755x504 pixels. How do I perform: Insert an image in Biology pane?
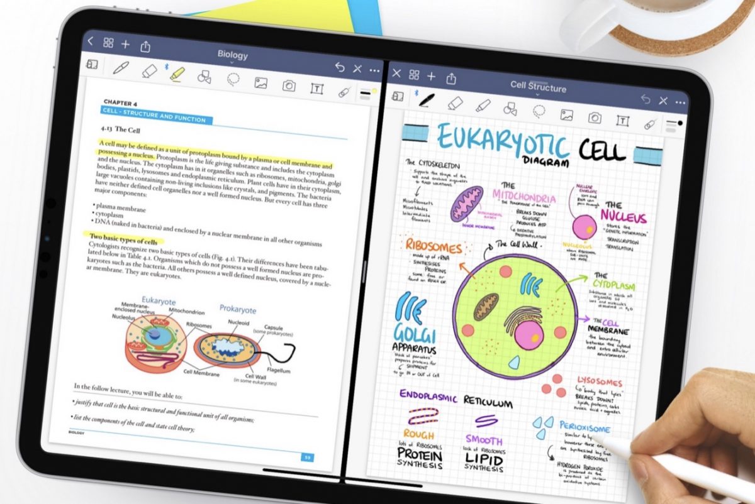(261, 82)
